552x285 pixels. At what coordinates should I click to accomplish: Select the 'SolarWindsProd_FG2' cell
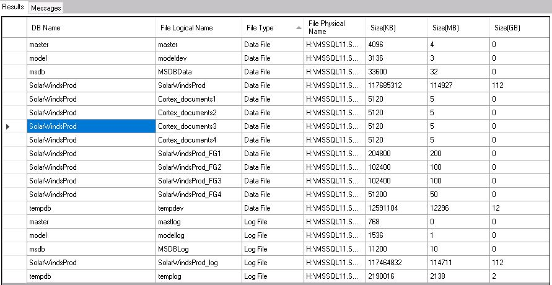[x=199, y=167]
